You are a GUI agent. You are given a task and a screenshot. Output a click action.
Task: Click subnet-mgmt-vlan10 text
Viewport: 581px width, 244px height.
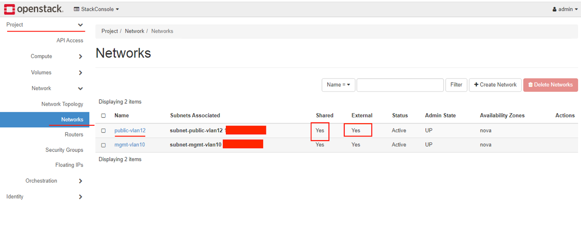pos(196,145)
